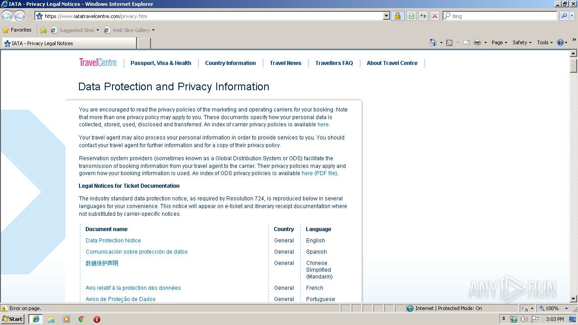578x325 pixels.
Task: Click the security lock icon in address bar
Action: (397, 16)
